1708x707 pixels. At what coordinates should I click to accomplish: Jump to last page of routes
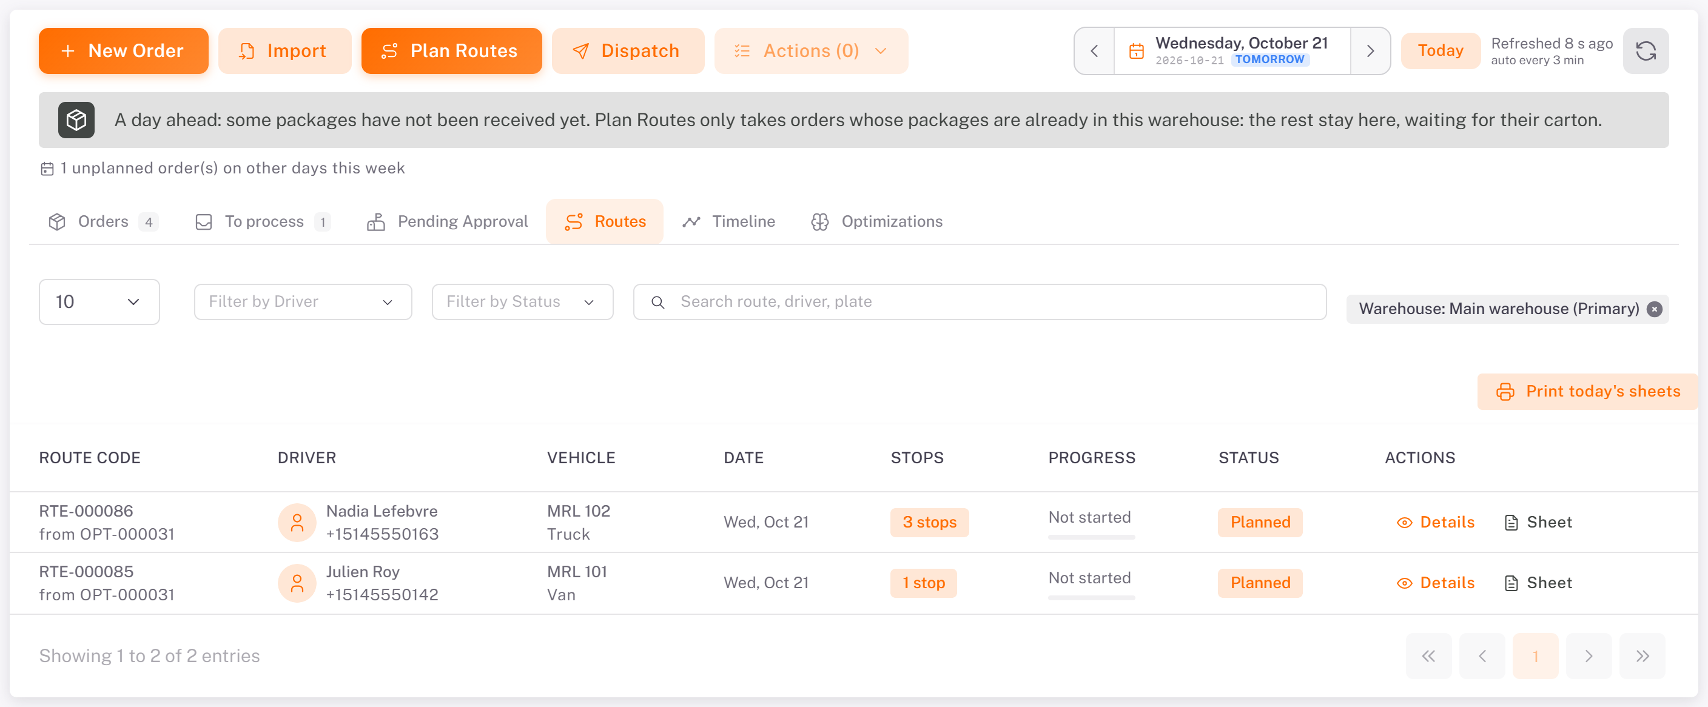click(1642, 656)
